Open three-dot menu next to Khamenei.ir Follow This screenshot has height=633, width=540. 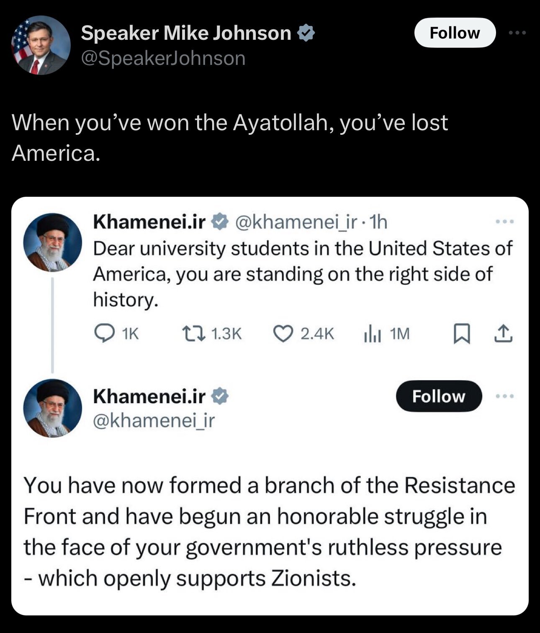pos(504,396)
